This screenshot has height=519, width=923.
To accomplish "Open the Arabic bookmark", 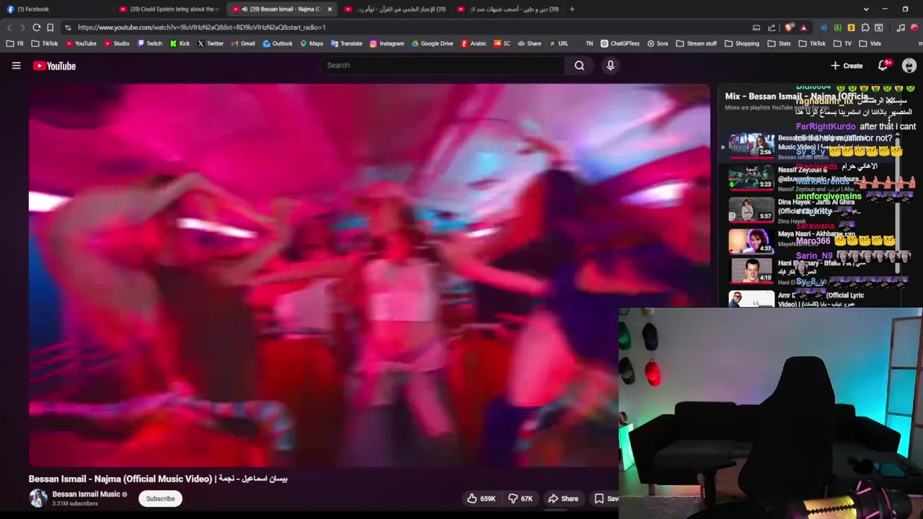I will (474, 43).
